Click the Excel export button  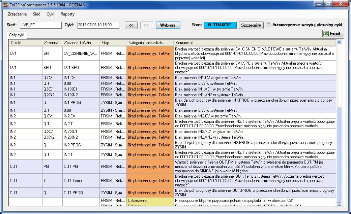pyautogui.click(x=333, y=34)
